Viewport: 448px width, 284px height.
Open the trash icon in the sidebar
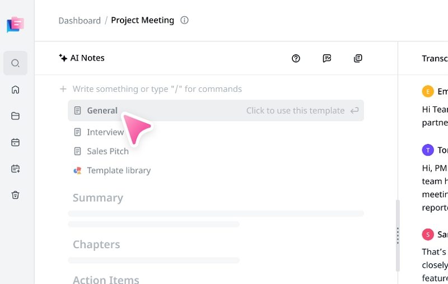(x=16, y=195)
